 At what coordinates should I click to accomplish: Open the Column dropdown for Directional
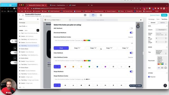(x=161, y=30)
